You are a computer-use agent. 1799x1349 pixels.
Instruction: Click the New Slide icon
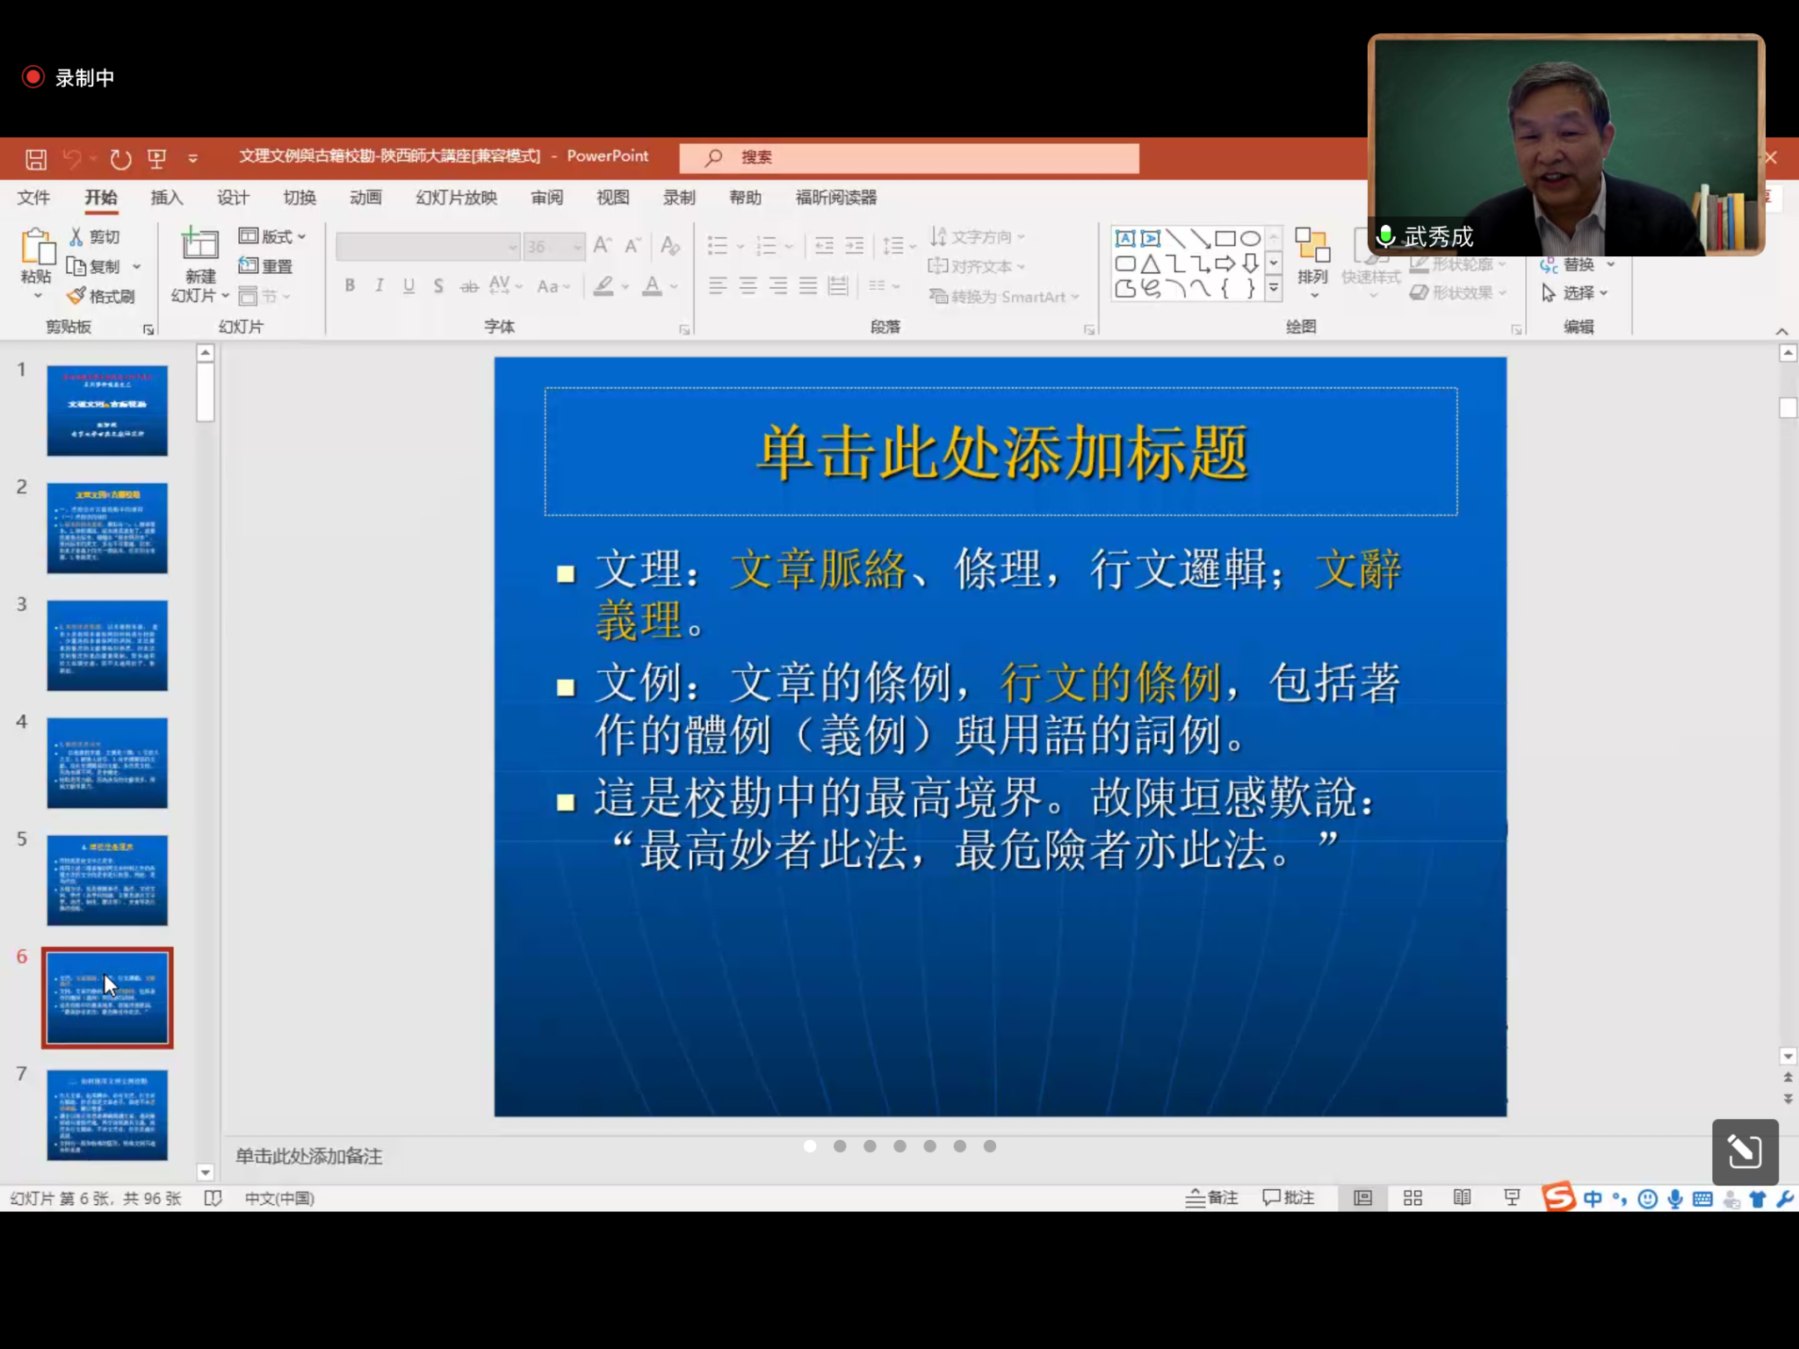coord(199,245)
